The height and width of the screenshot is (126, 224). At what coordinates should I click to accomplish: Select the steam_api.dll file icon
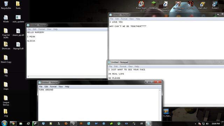pos(18,32)
